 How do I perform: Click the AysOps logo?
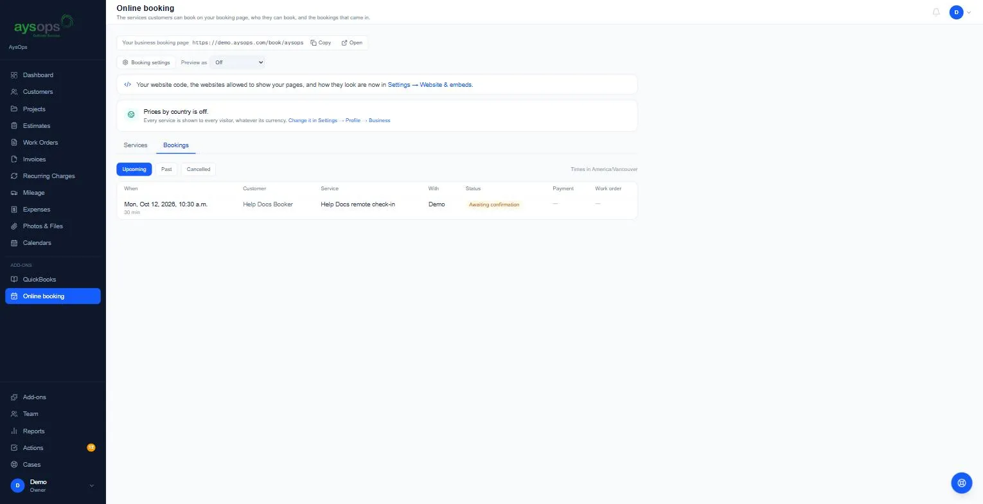pyautogui.click(x=44, y=26)
